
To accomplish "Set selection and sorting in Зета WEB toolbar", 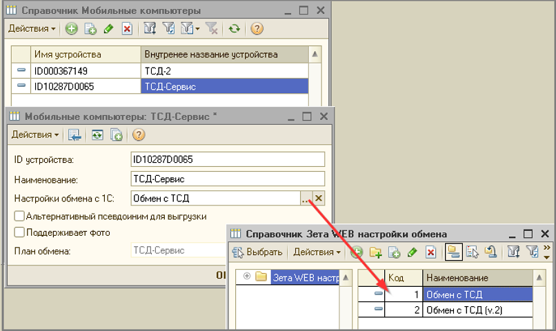I will pyautogui.click(x=513, y=252).
